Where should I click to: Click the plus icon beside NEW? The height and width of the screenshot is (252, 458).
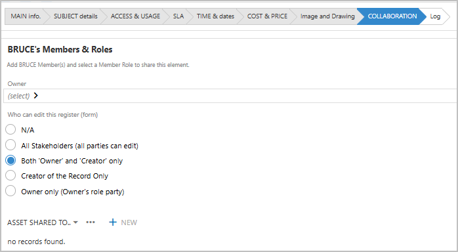[113, 222]
